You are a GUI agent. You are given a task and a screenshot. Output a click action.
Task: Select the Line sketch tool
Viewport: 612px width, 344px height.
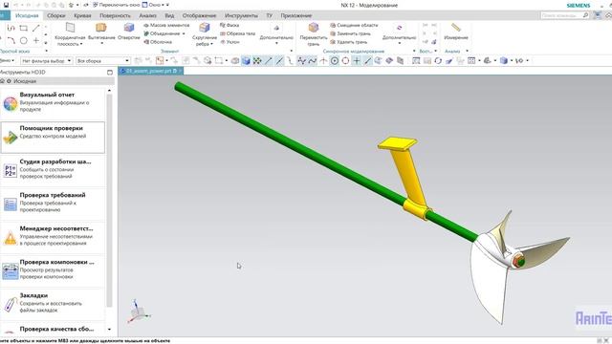coord(36,28)
